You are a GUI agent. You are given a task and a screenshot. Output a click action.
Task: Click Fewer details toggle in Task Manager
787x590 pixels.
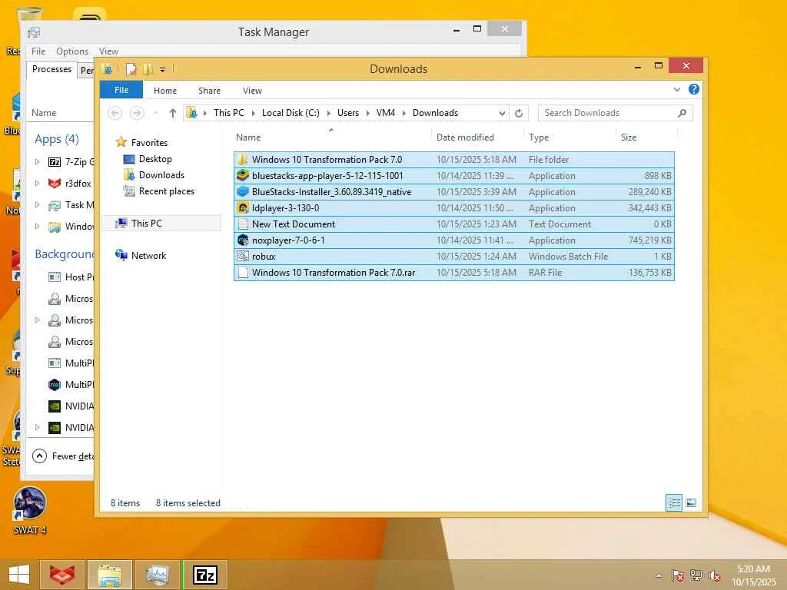[x=63, y=456]
